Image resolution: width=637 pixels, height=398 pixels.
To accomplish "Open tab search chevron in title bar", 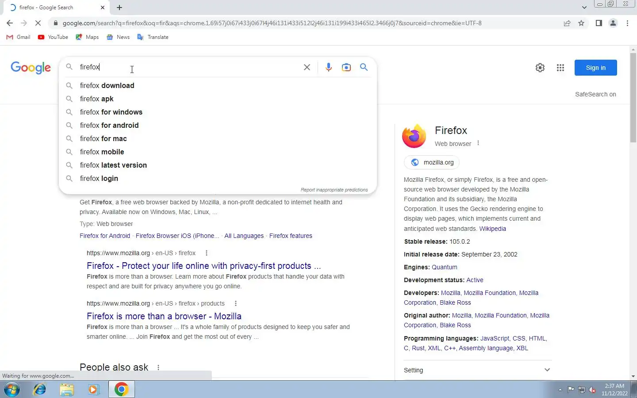I will [x=584, y=8].
